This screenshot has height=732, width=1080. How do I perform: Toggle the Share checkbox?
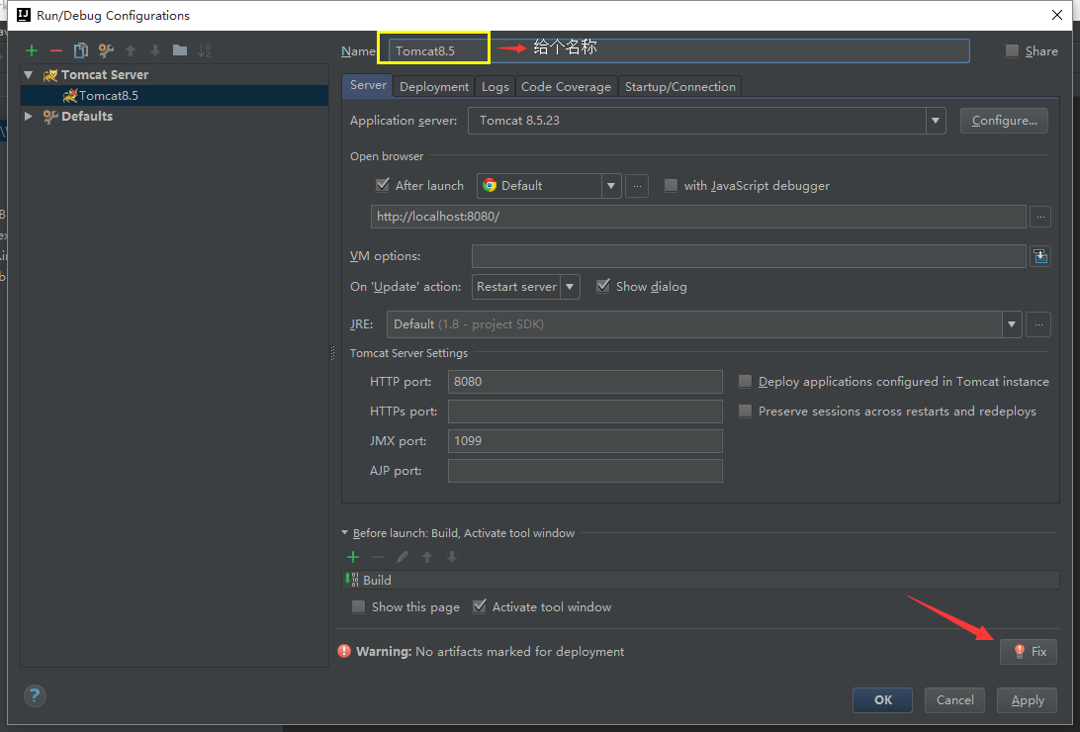1012,50
